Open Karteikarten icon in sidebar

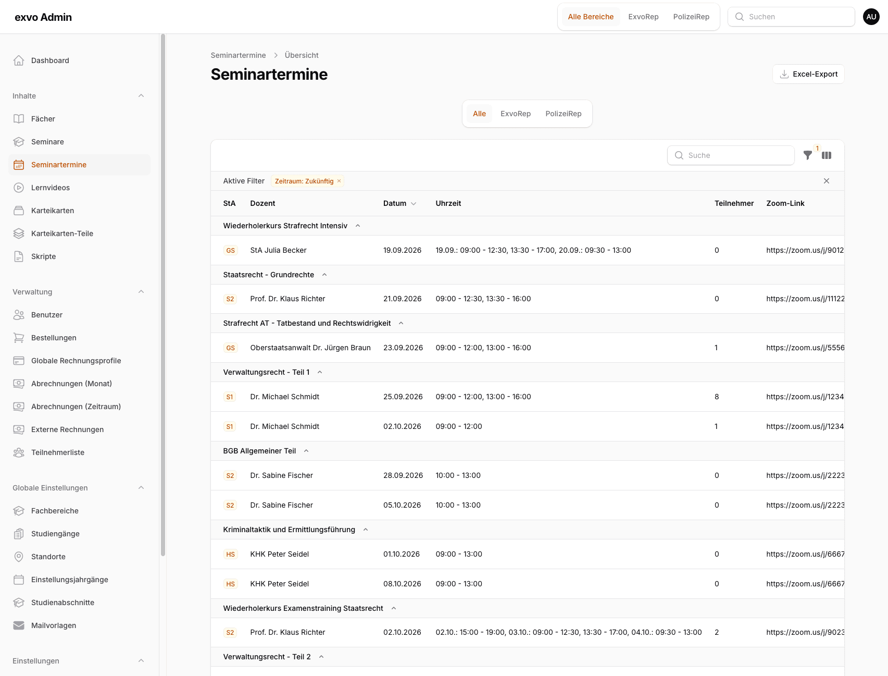[19, 211]
